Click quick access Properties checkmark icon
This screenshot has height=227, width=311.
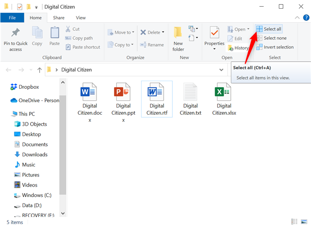[x=20, y=7]
